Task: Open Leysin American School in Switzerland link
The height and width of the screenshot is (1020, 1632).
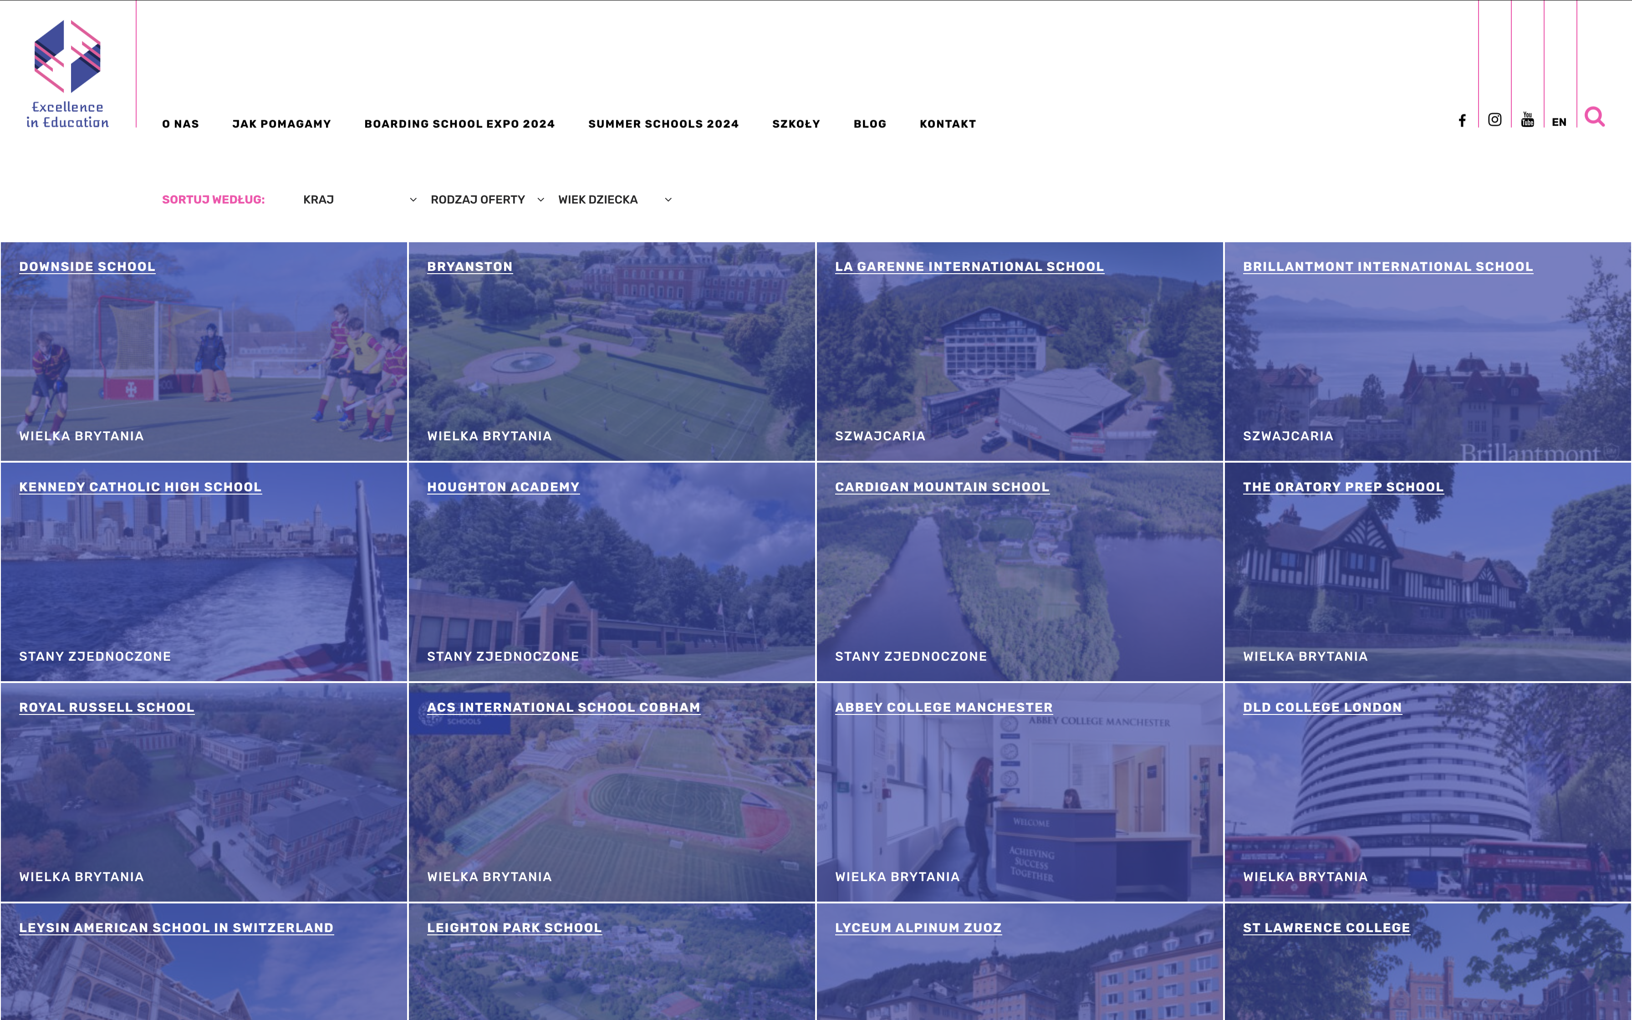Action: (176, 928)
